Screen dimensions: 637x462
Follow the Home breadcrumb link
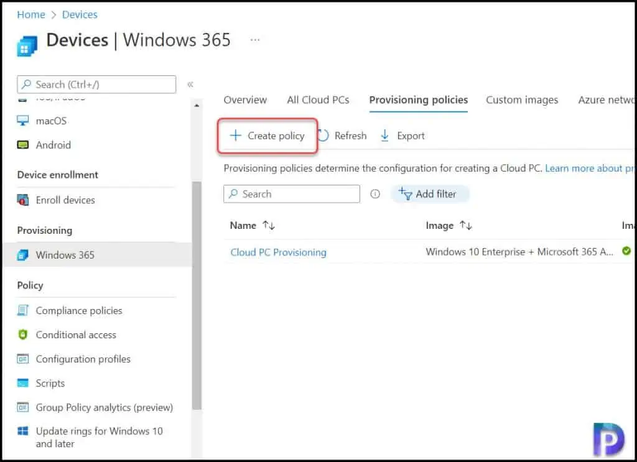coord(31,15)
